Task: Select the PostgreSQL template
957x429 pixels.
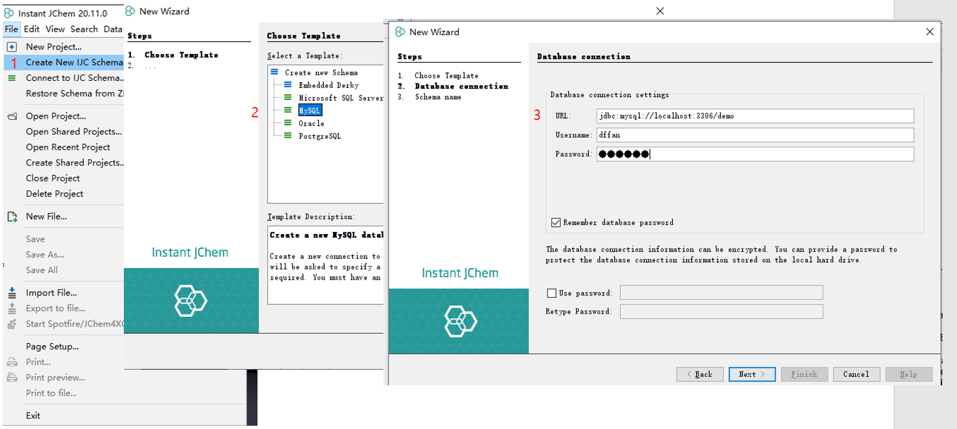Action: click(x=319, y=136)
